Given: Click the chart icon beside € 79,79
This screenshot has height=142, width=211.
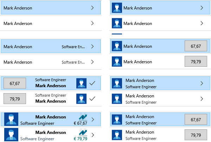Looking at the screenshot, I should 83,133.
